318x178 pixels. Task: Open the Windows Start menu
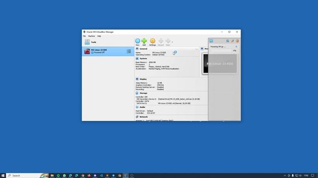[x=3, y=176]
